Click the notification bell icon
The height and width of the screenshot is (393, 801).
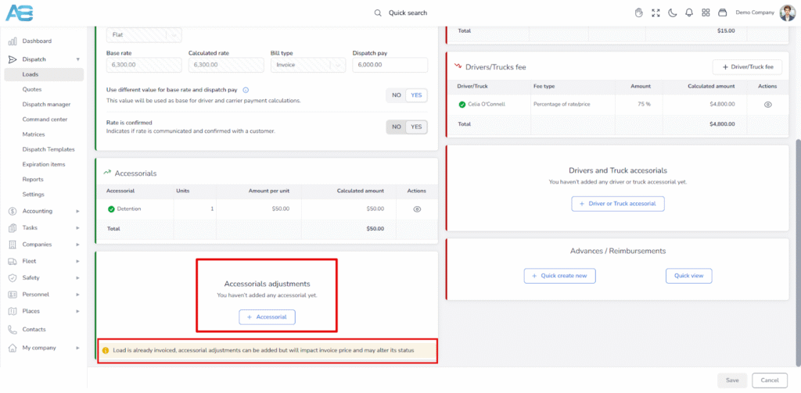[x=689, y=13]
